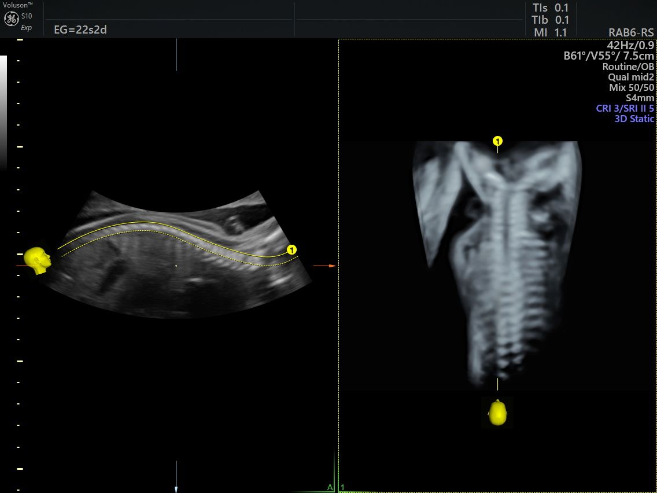The width and height of the screenshot is (657, 493).
Task: Click the MI 1.1 index readout
Action: [x=549, y=33]
